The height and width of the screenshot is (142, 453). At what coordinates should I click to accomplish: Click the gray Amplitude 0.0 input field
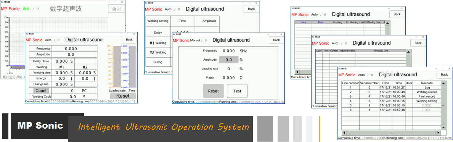229,60
